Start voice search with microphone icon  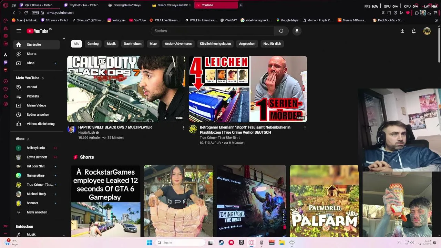(297, 31)
